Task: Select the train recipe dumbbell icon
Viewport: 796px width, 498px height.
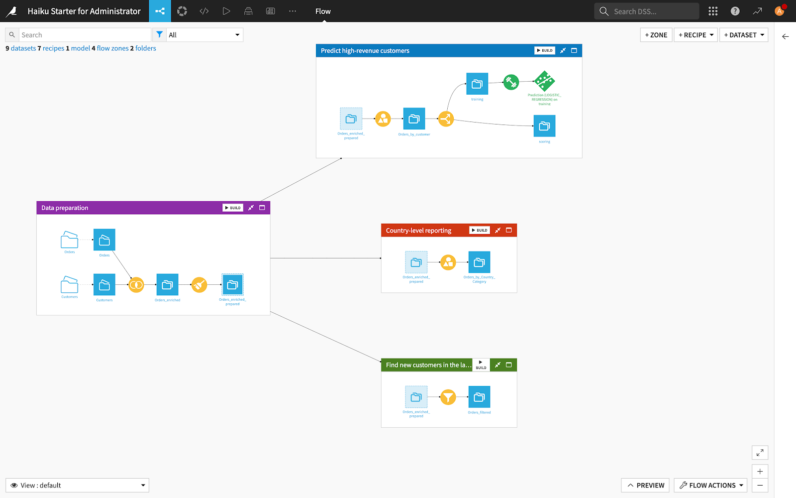Action: (511, 82)
